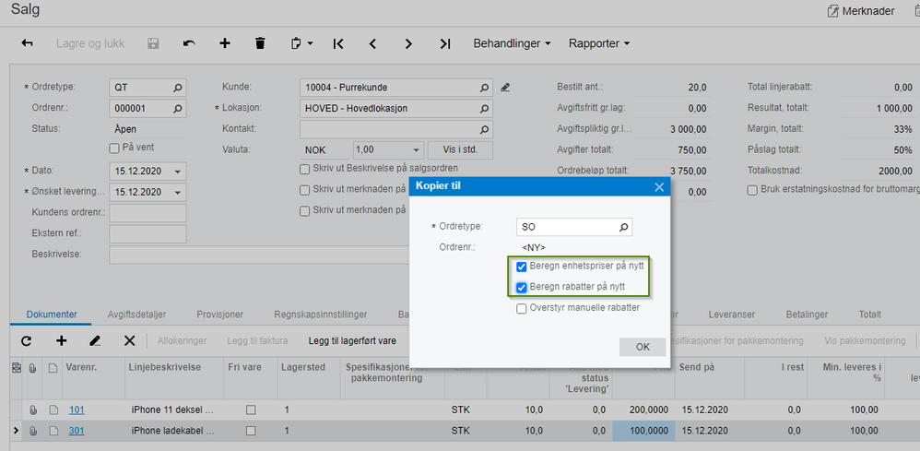Uncheck Beregn enhetspriser på nytt
The height and width of the screenshot is (451, 920).
(x=522, y=267)
